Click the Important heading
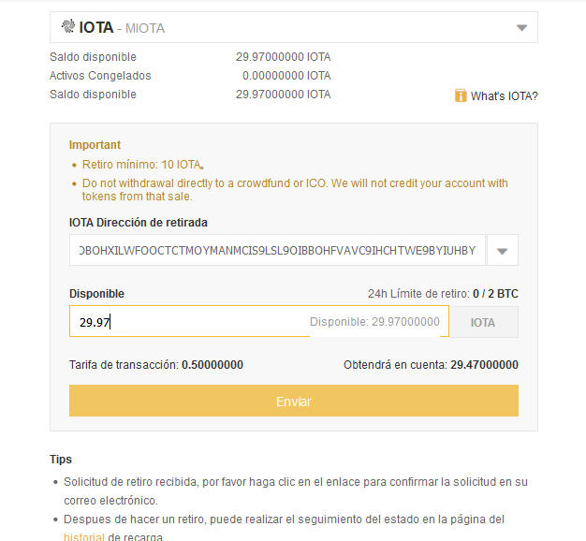The width and height of the screenshot is (586, 541). point(95,145)
